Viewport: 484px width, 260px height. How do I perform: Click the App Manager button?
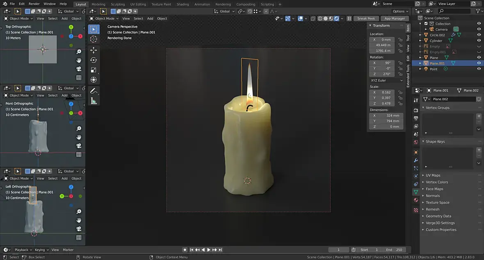(x=395, y=18)
